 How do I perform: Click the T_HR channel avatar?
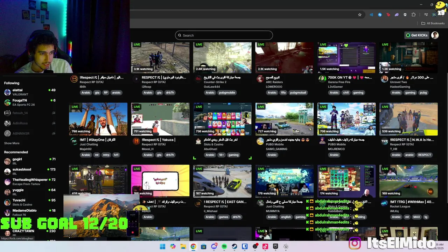384,141
